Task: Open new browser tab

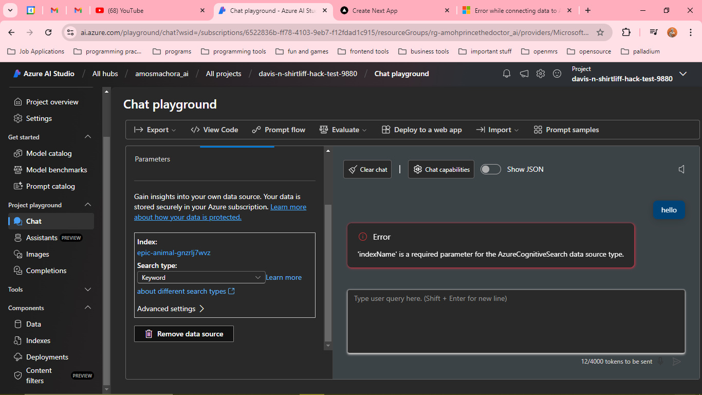Action: [x=588, y=10]
